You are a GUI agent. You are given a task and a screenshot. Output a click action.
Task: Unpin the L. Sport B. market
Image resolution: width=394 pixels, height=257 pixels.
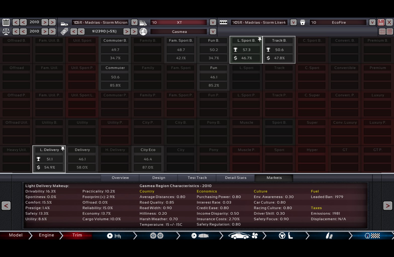pos(260,39)
